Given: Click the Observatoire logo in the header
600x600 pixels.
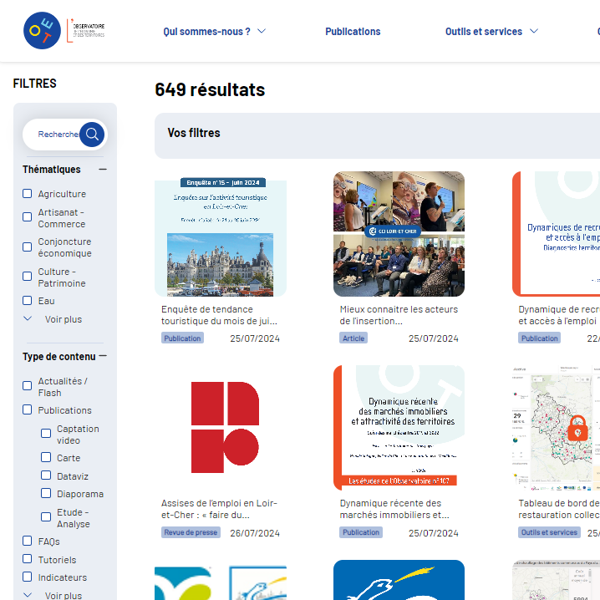Looking at the screenshot, I should point(64,31).
